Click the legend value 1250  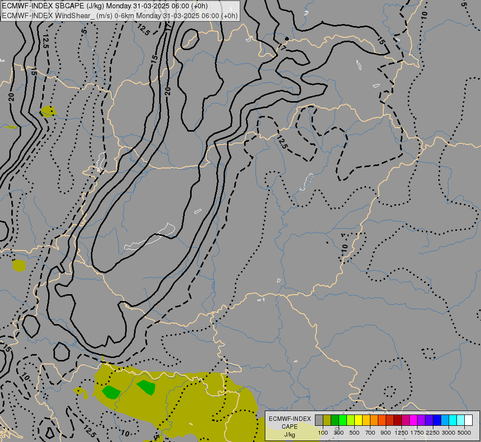[x=401, y=433]
